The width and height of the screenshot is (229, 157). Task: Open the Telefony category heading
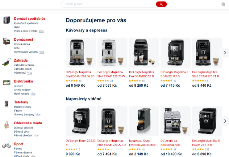(x=21, y=102)
